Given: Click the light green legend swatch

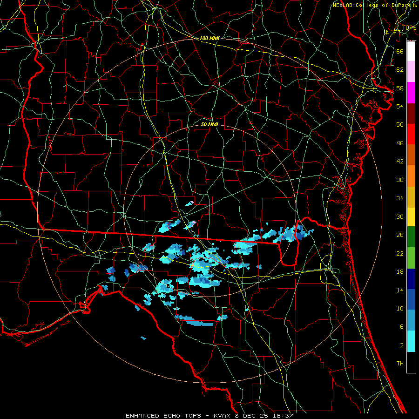Looking at the screenshot, I should (x=411, y=258).
